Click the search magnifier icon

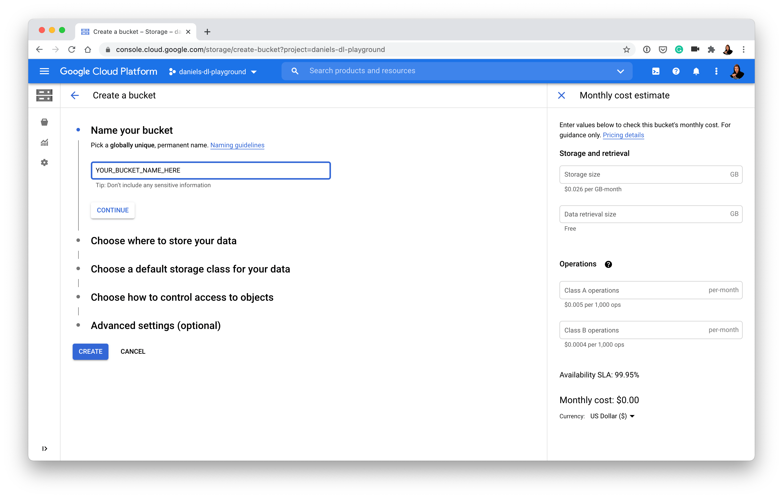295,71
